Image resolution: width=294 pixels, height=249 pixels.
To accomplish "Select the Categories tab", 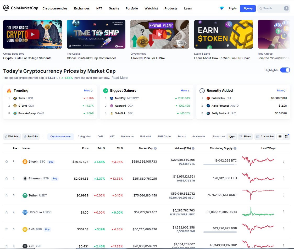I will [x=84, y=137].
